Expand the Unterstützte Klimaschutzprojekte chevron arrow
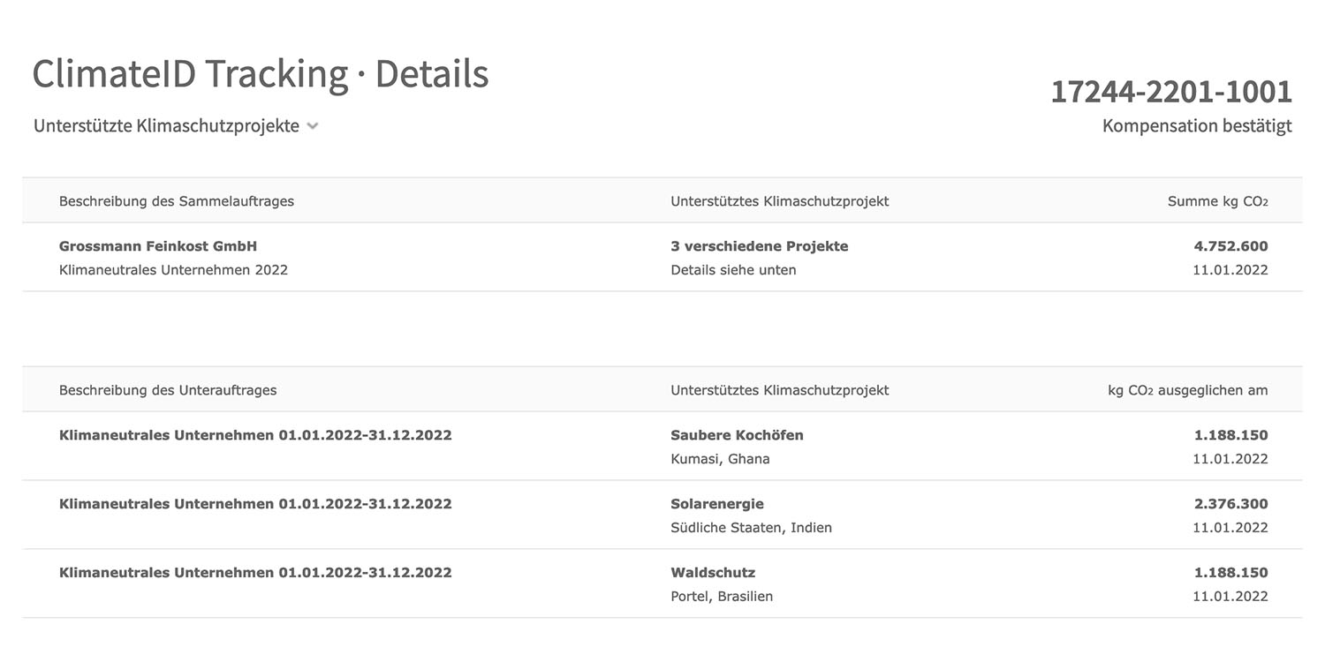Image resolution: width=1325 pixels, height=662 pixels. coord(312,127)
